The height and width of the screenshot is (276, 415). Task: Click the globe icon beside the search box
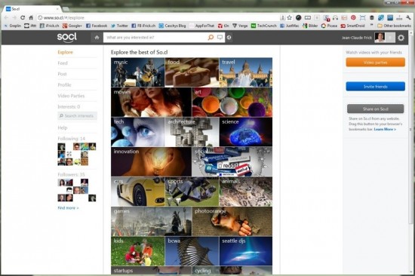pyautogui.click(x=229, y=38)
